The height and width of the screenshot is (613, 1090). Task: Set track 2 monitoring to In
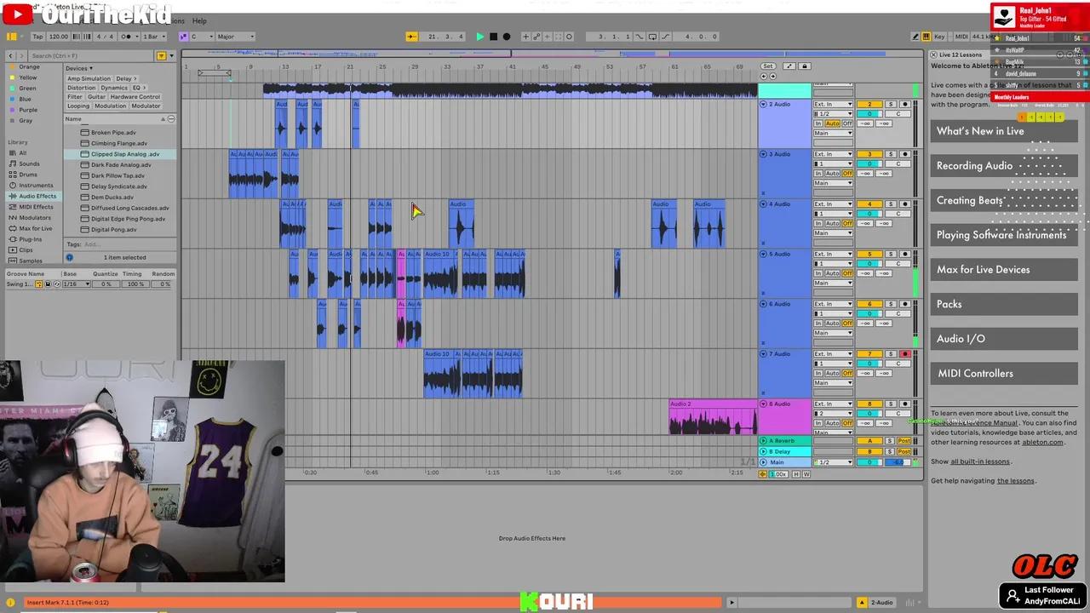click(x=817, y=123)
